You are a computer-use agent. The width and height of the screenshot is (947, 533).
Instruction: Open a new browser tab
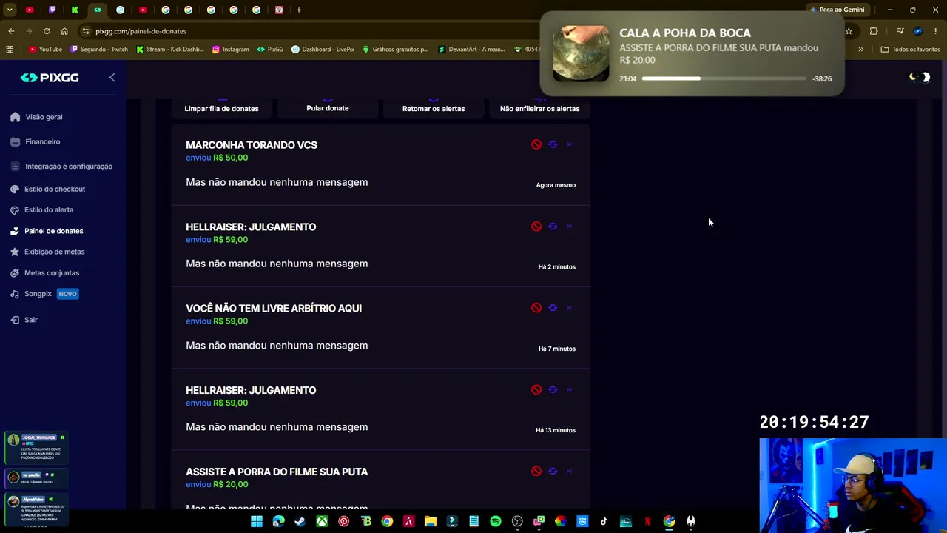tap(299, 10)
